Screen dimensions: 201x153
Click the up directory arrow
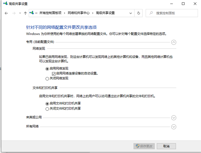click(x=25, y=13)
